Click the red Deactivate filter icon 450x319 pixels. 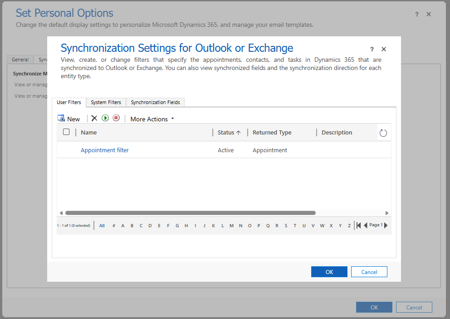coord(116,118)
